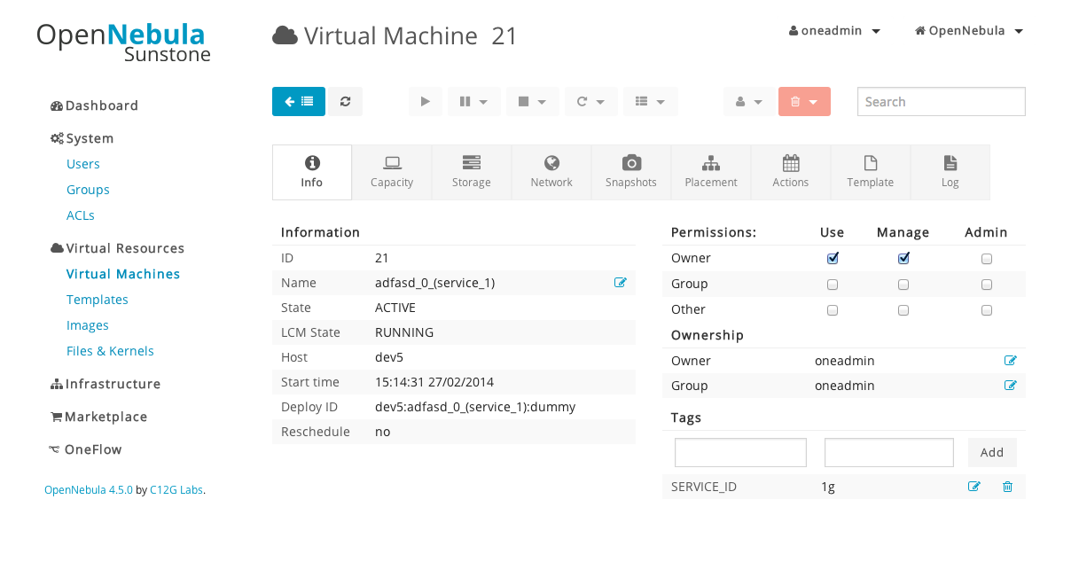Open the Images page
Viewport: 1079px width, 562px height.
[x=88, y=325]
